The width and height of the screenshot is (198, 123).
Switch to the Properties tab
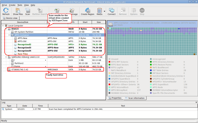115,98
